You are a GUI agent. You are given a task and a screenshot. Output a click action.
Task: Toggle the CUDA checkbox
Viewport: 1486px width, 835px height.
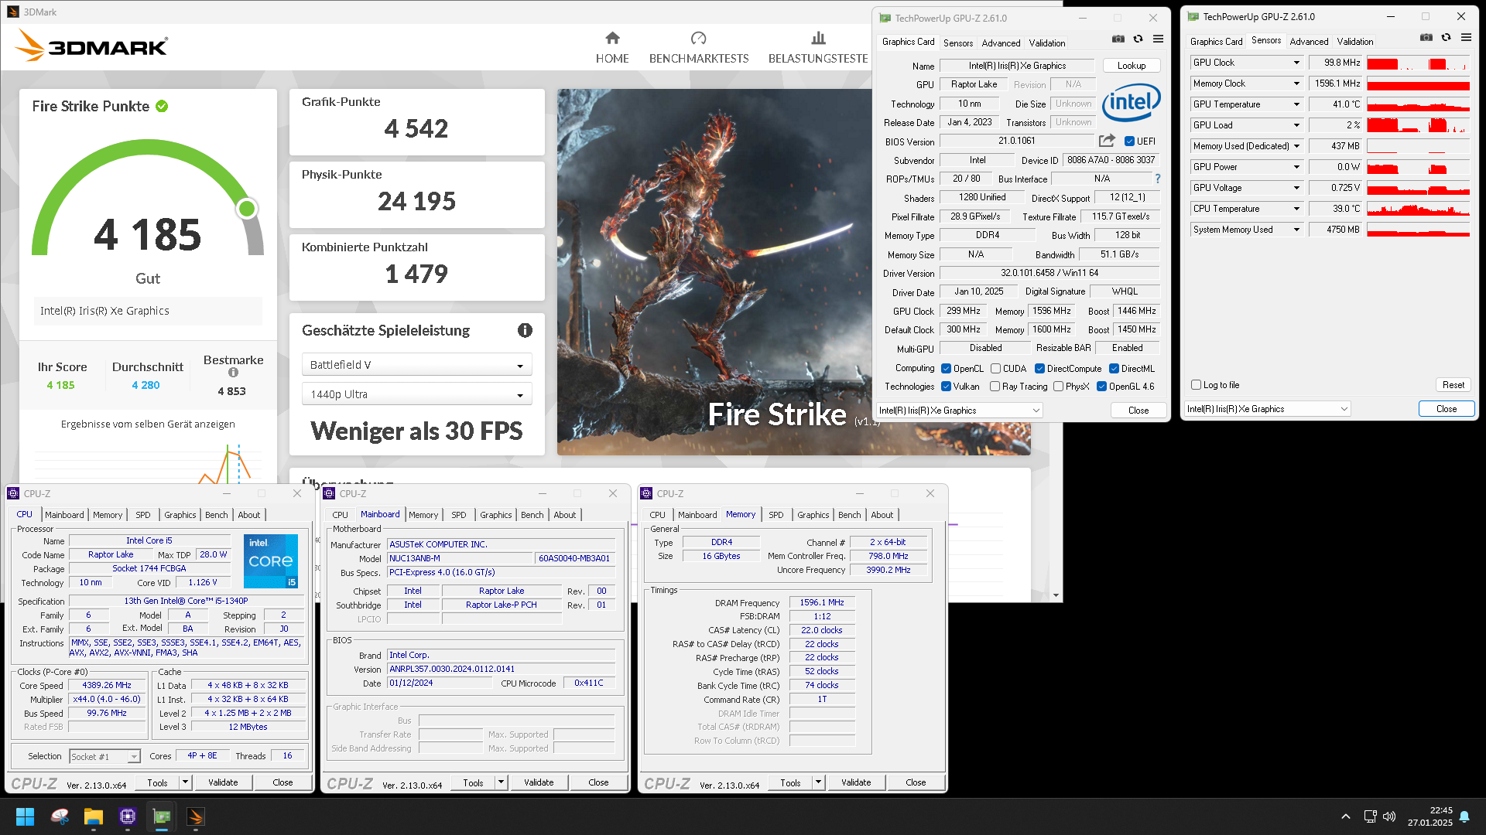[996, 369]
